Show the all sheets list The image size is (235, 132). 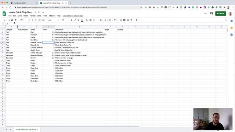click(11, 129)
